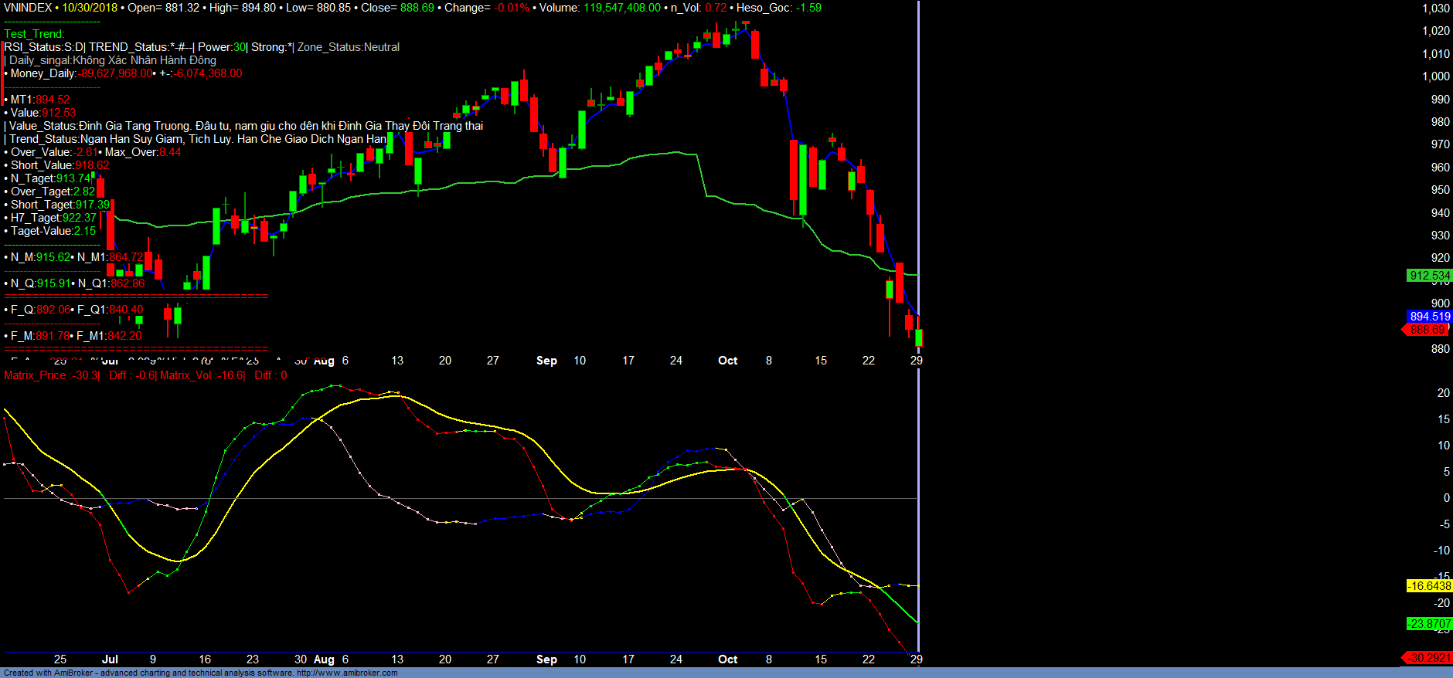
Task: Click the 29 date label under lower pane
Action: (x=916, y=659)
